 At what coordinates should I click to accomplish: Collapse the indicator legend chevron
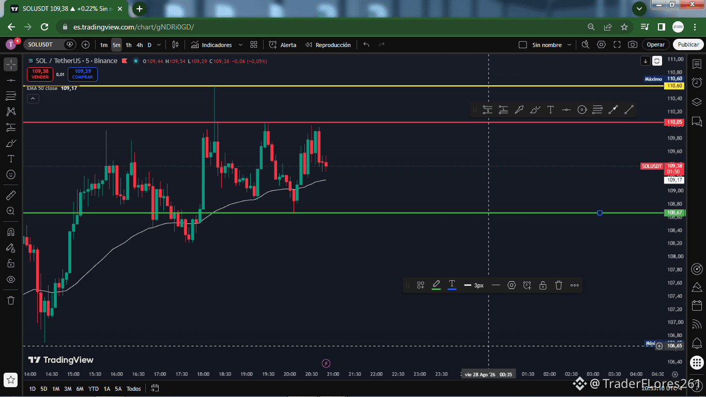33,99
